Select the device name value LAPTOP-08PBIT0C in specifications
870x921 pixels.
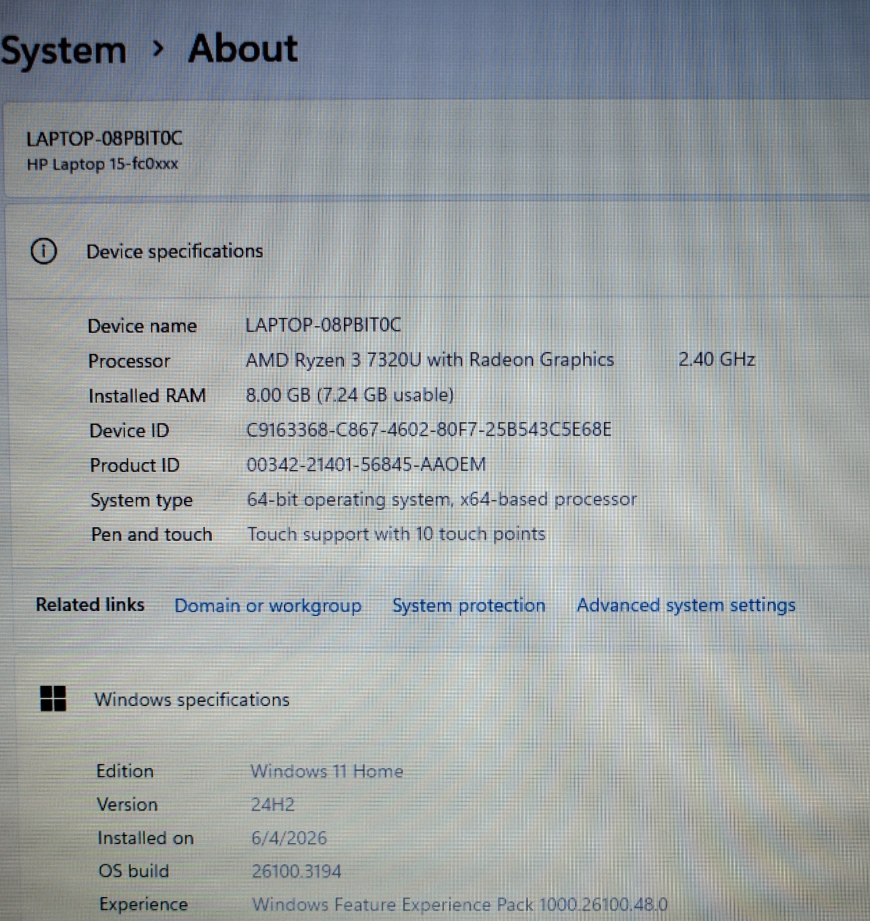point(323,325)
